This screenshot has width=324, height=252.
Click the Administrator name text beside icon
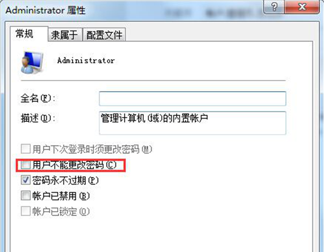(x=86, y=61)
